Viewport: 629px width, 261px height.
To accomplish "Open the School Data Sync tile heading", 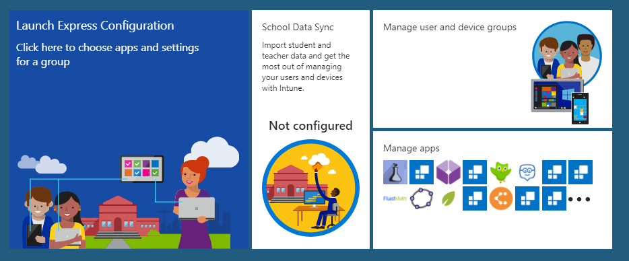I will click(298, 28).
